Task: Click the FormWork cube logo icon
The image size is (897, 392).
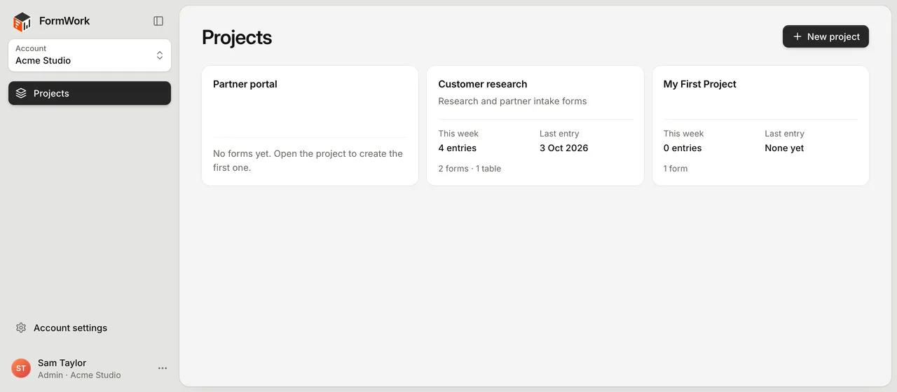Action: coord(22,22)
